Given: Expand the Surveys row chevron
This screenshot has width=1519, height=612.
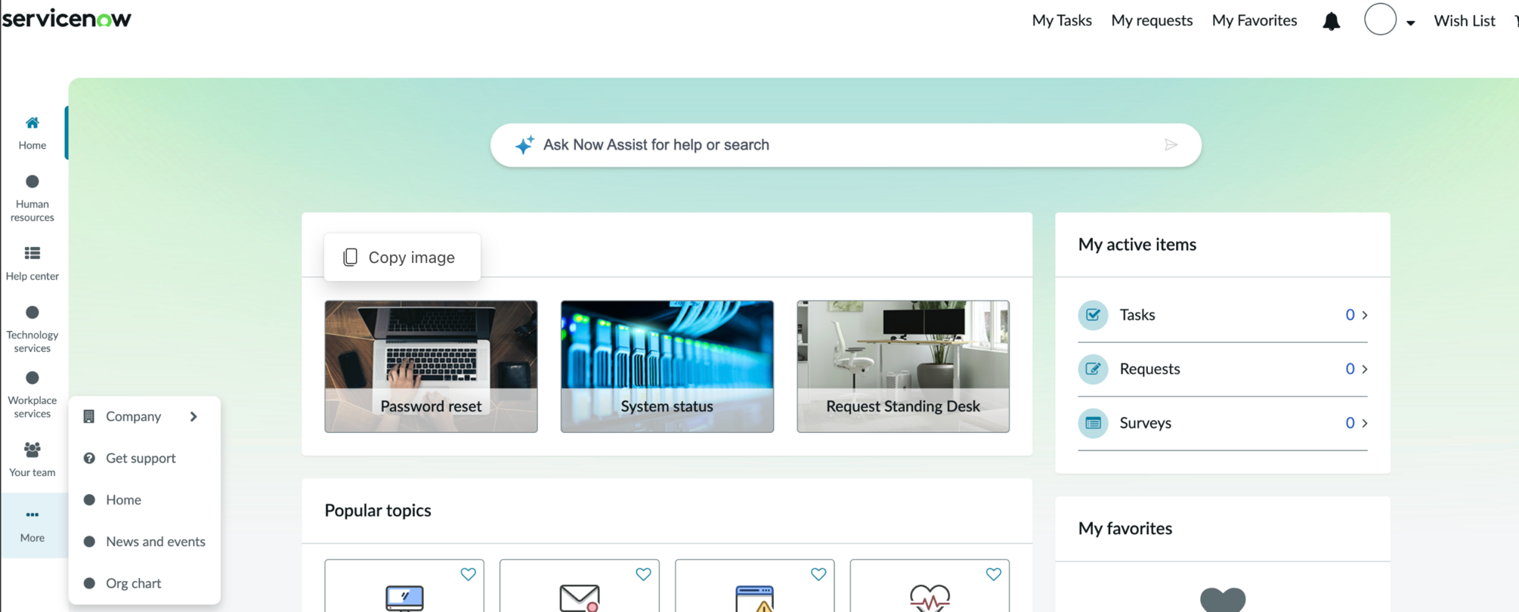Looking at the screenshot, I should (1365, 423).
